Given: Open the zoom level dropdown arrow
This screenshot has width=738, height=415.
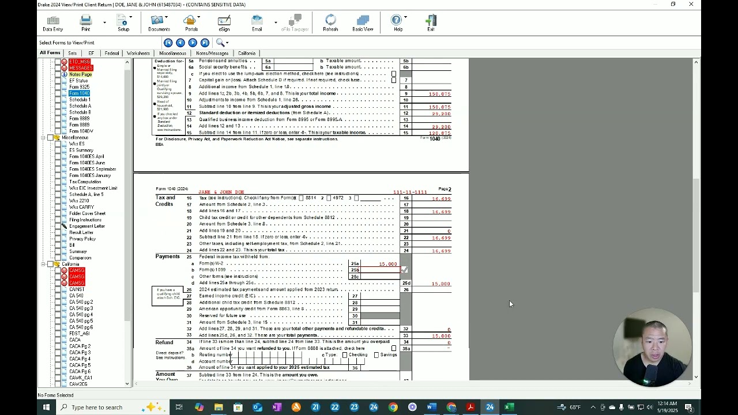Looking at the screenshot, I should pos(227,43).
